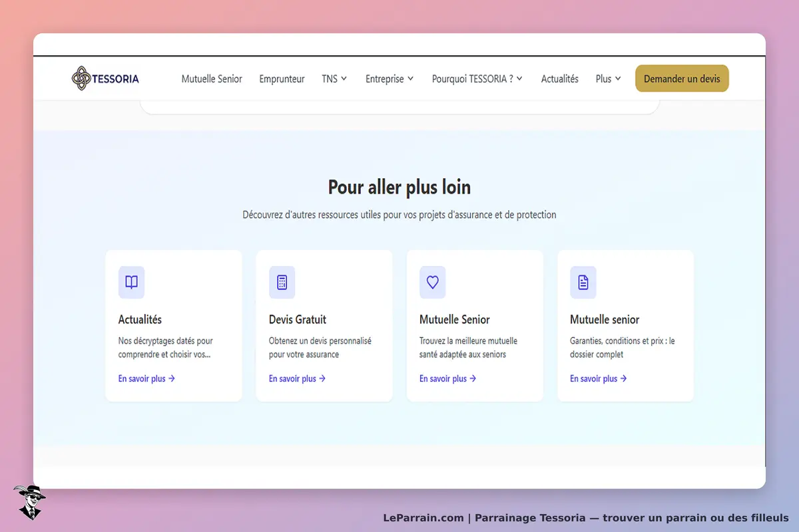Click text 'Nos décryptages datés pour comprendre'
The image size is (799, 532).
(x=166, y=348)
